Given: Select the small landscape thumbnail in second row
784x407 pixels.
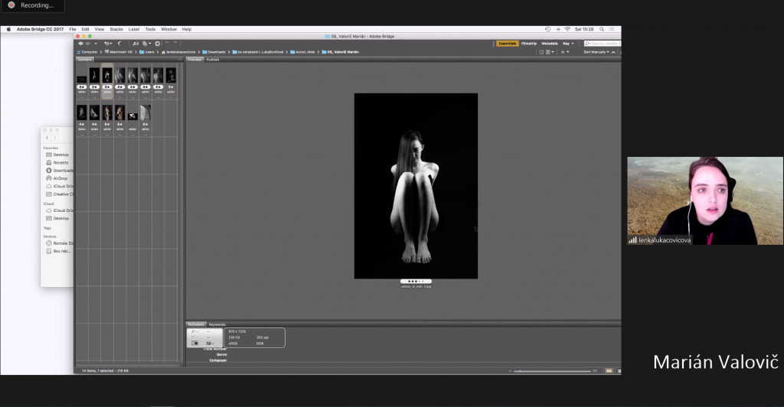Looking at the screenshot, I should pos(132,116).
